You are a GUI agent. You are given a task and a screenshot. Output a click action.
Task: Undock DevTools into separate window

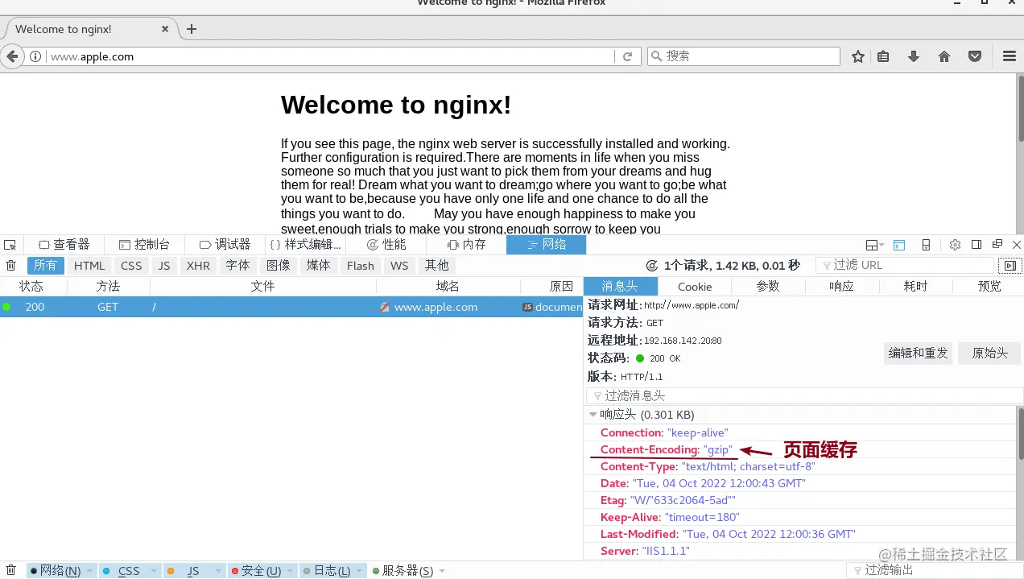(x=996, y=244)
